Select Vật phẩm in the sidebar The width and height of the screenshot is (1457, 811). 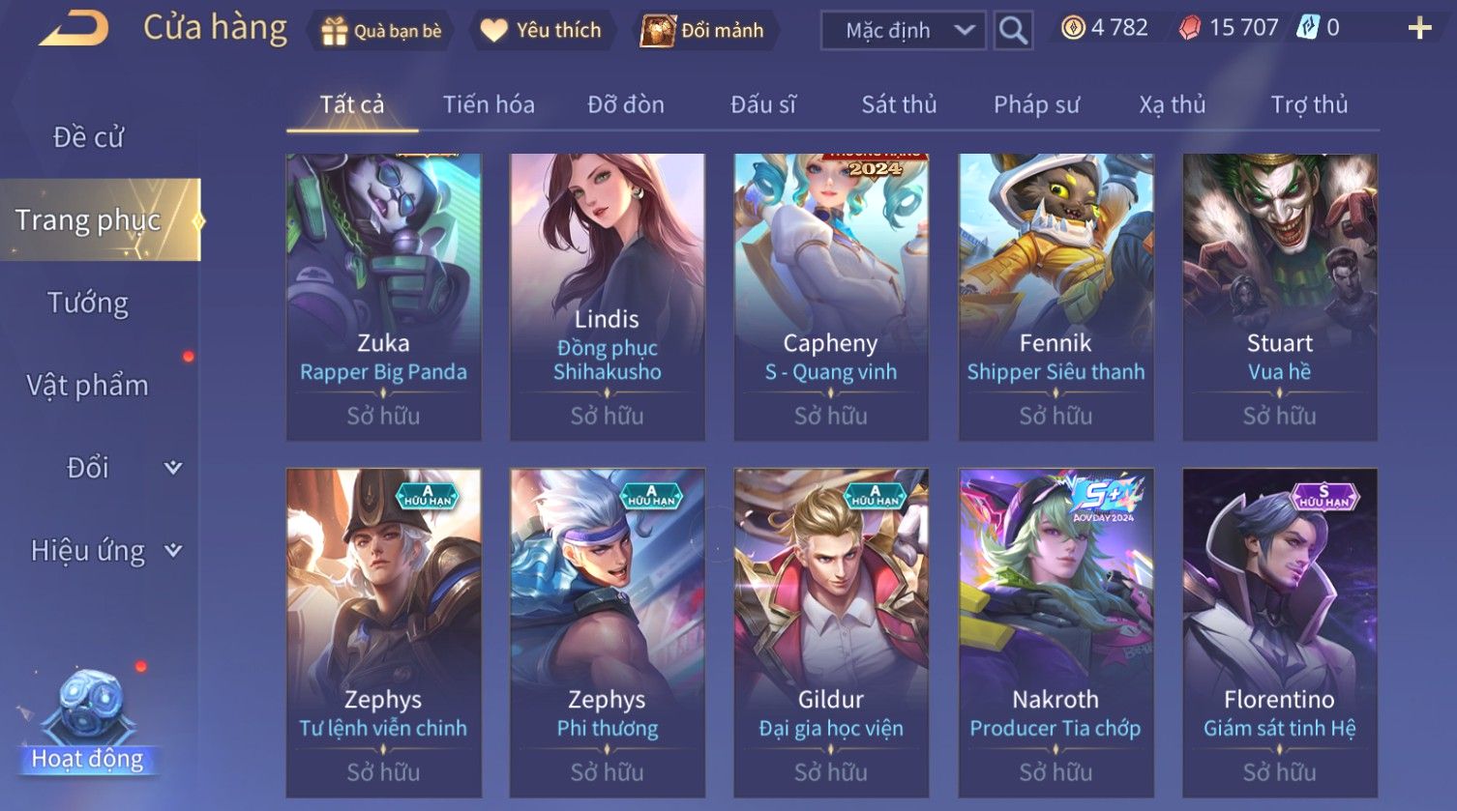[88, 386]
